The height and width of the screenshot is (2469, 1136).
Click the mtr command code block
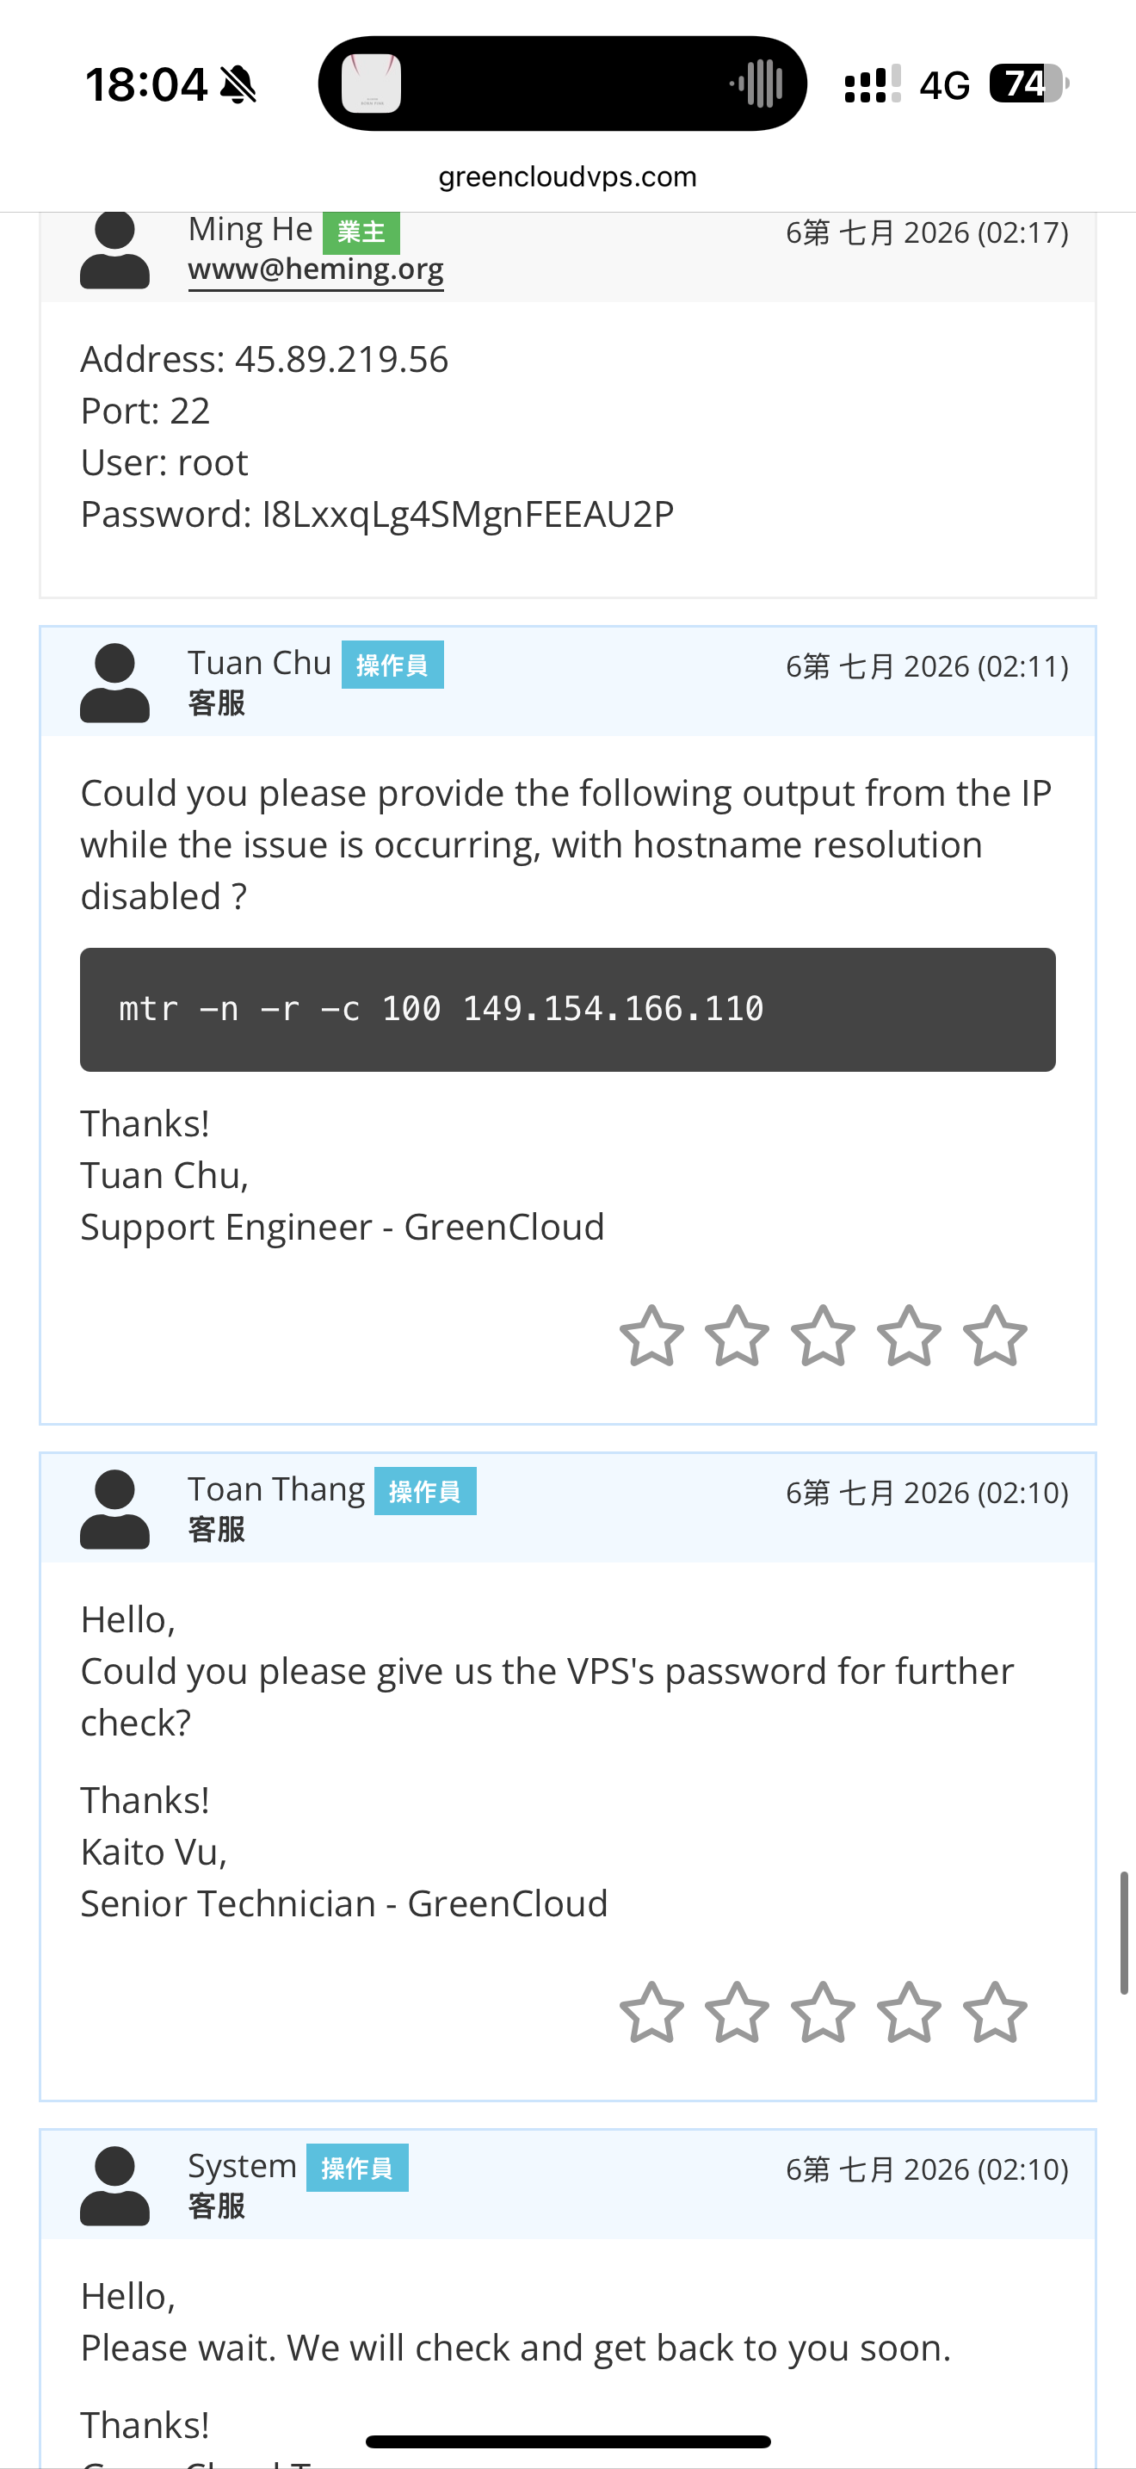567,1009
